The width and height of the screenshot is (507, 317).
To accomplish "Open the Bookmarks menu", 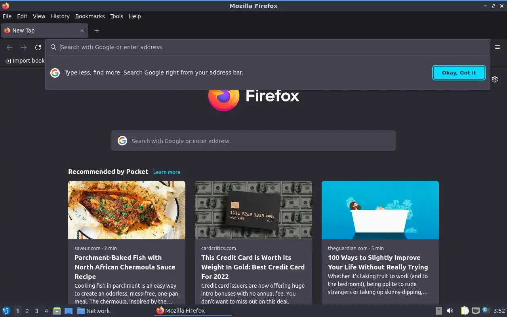I will click(90, 16).
